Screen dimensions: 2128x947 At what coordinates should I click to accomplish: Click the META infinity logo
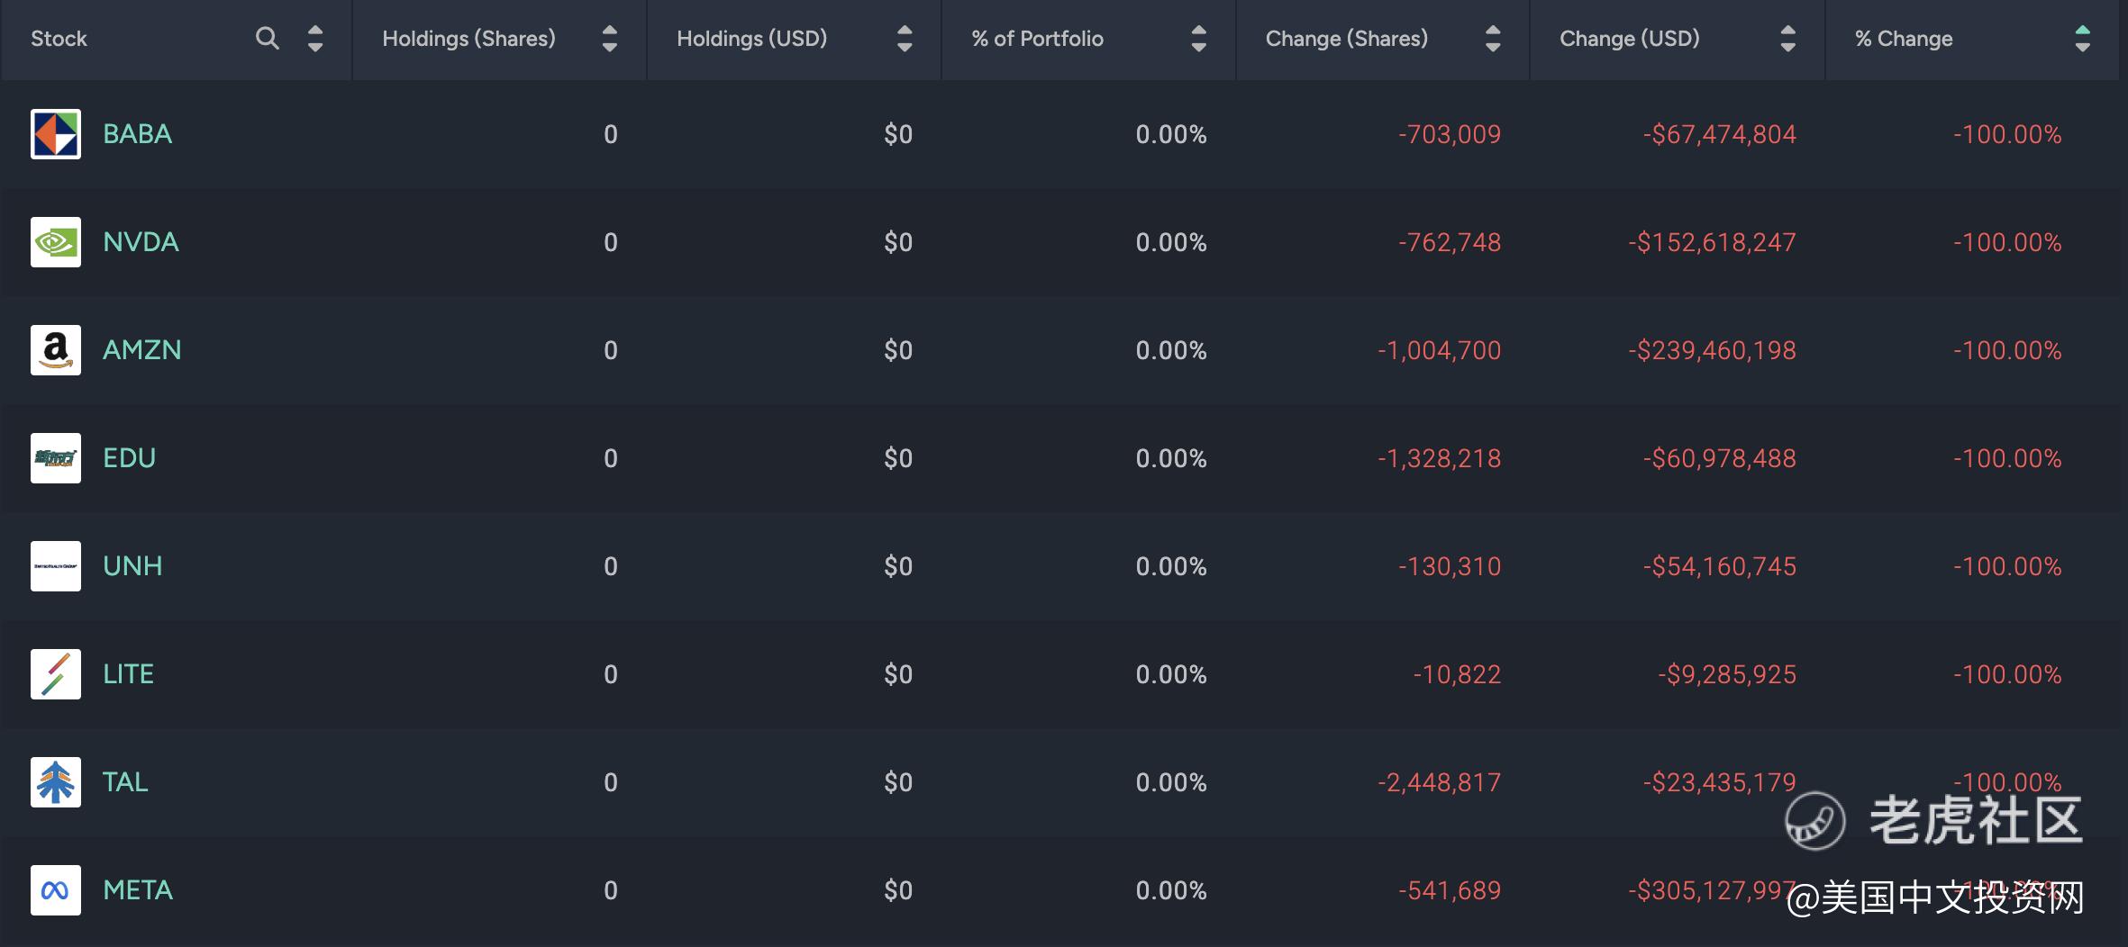pos(56,890)
